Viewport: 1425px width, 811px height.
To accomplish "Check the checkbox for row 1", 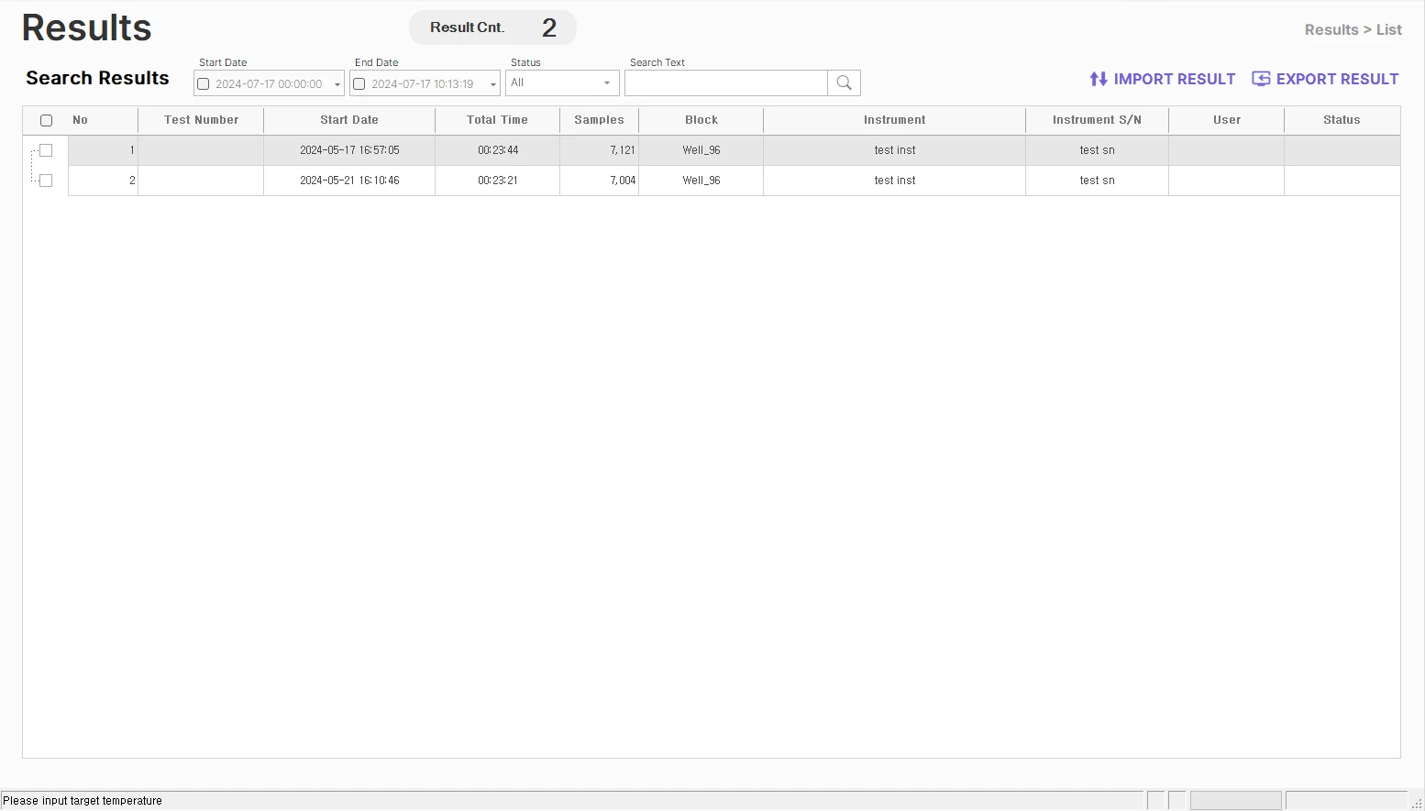I will coord(46,150).
